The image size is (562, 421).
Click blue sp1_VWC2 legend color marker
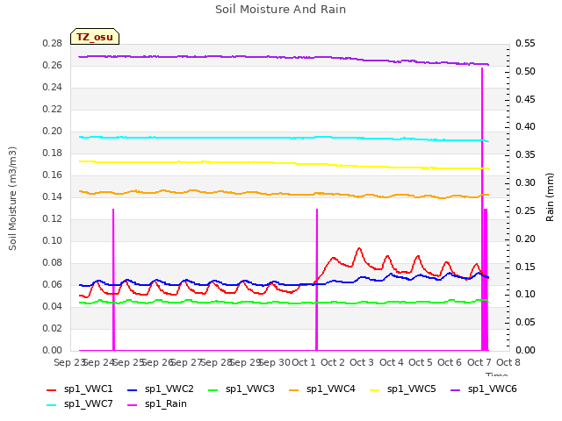click(x=133, y=390)
